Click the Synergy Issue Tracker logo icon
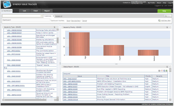Viewport: 174px width, 106px height. coord(7,4)
